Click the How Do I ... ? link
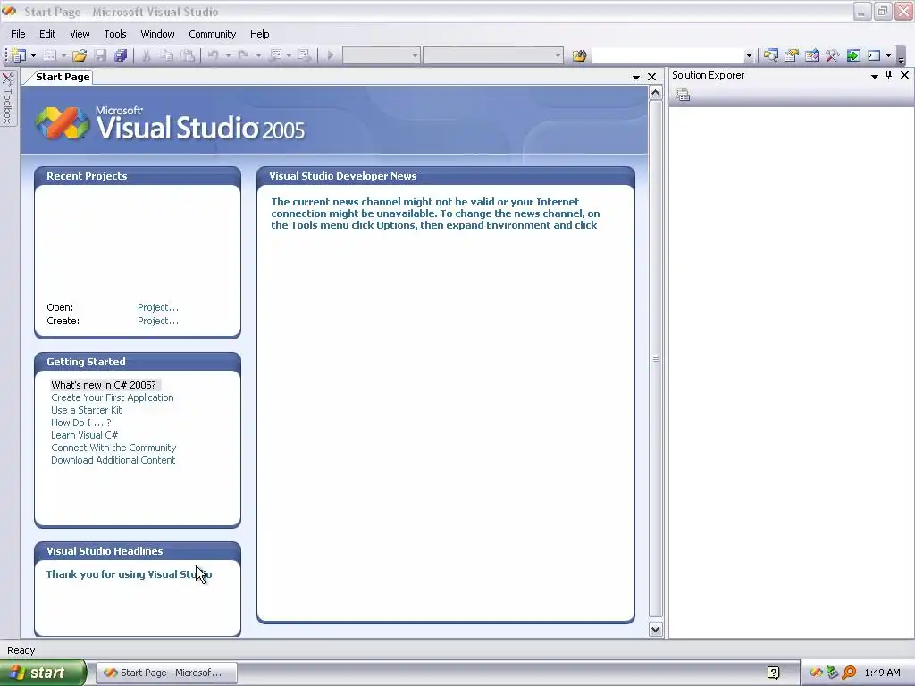Image resolution: width=915 pixels, height=686 pixels. click(x=81, y=422)
